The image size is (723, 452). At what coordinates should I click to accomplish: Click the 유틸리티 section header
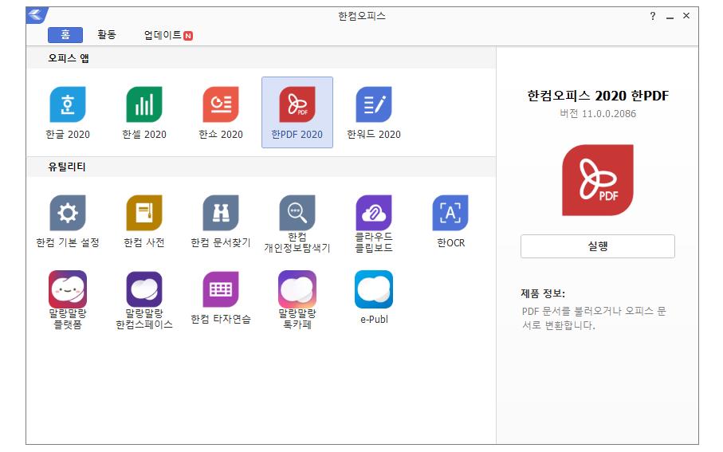coord(67,167)
